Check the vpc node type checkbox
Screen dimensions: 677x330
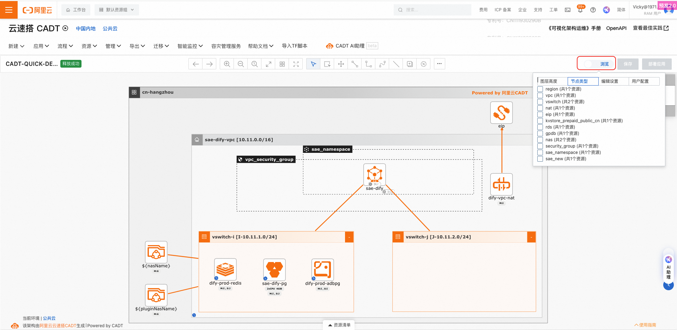[x=540, y=95]
